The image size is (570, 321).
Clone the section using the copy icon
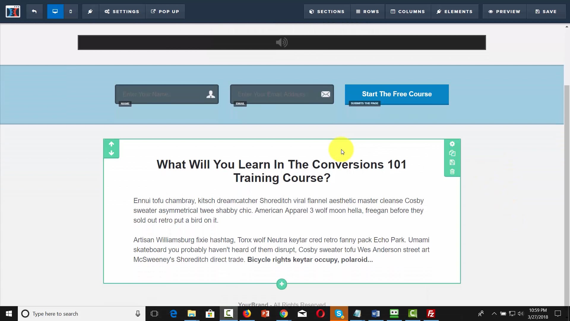click(452, 153)
